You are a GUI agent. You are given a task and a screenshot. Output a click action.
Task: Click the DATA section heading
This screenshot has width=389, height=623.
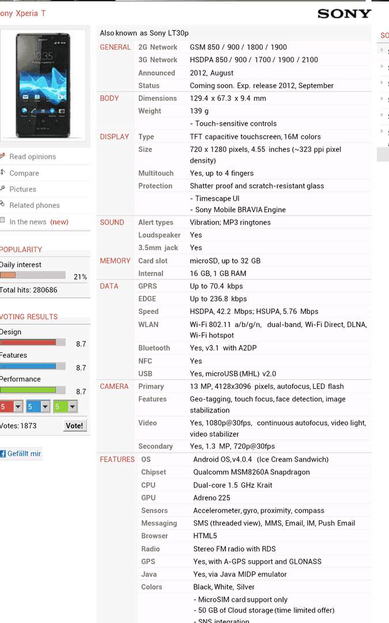(109, 286)
